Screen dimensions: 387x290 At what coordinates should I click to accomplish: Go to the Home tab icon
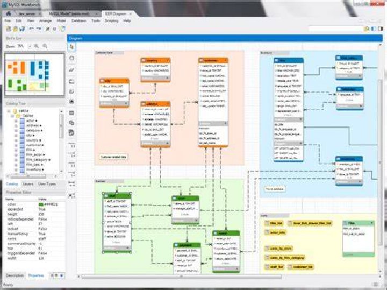coord(9,13)
